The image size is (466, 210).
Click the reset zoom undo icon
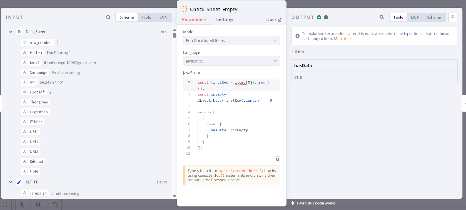pyautogui.click(x=55, y=205)
